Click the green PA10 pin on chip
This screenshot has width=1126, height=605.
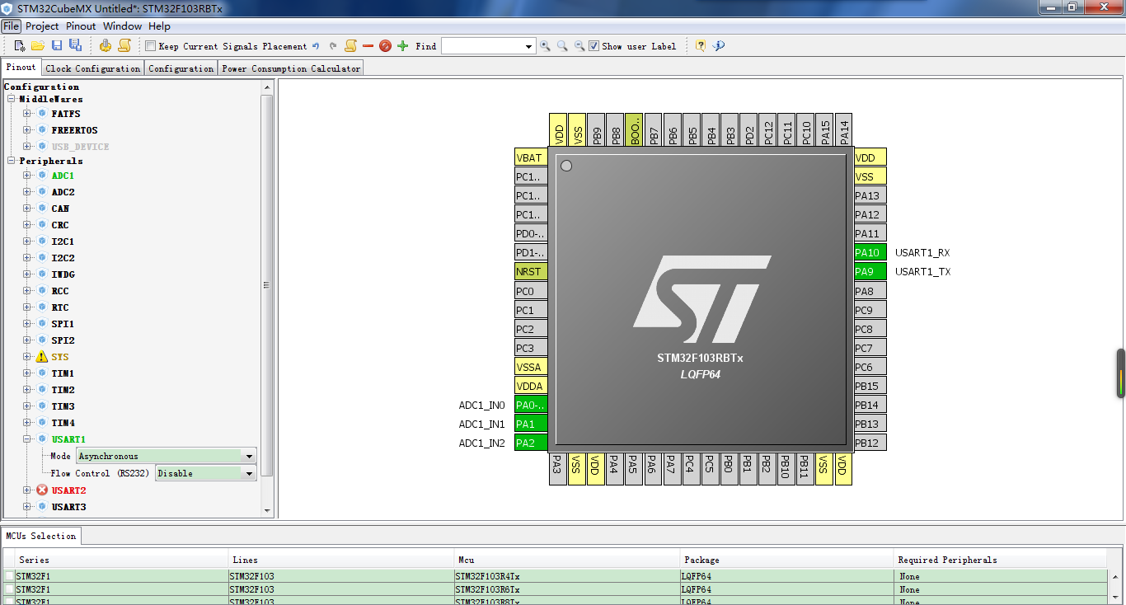pos(870,252)
